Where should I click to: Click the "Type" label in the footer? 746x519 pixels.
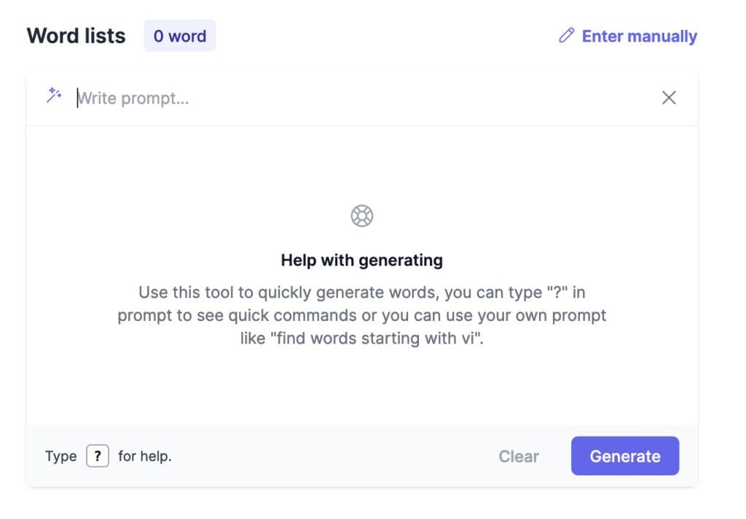(60, 456)
